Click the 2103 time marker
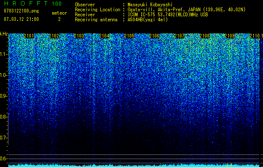The image size is (263, 167). coord(79,36)
